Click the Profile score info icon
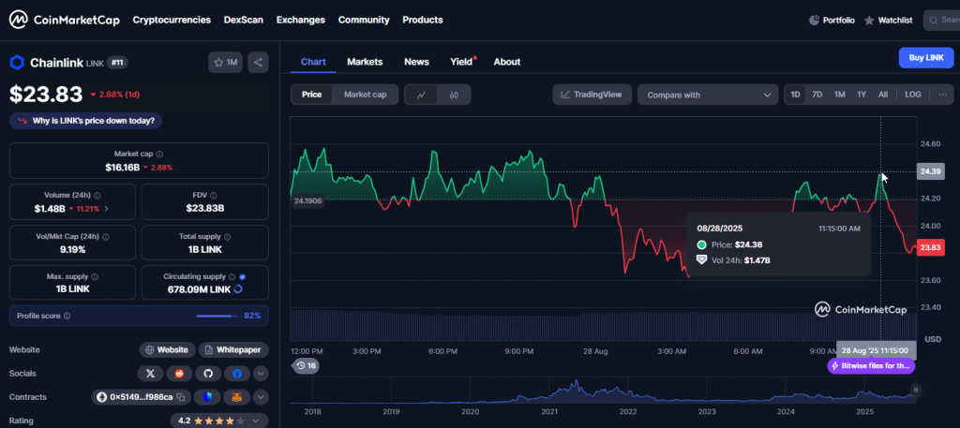The width and height of the screenshot is (960, 428). 67,317
